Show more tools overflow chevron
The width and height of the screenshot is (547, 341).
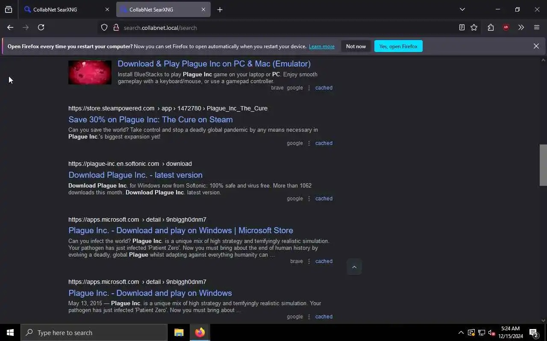click(x=521, y=27)
